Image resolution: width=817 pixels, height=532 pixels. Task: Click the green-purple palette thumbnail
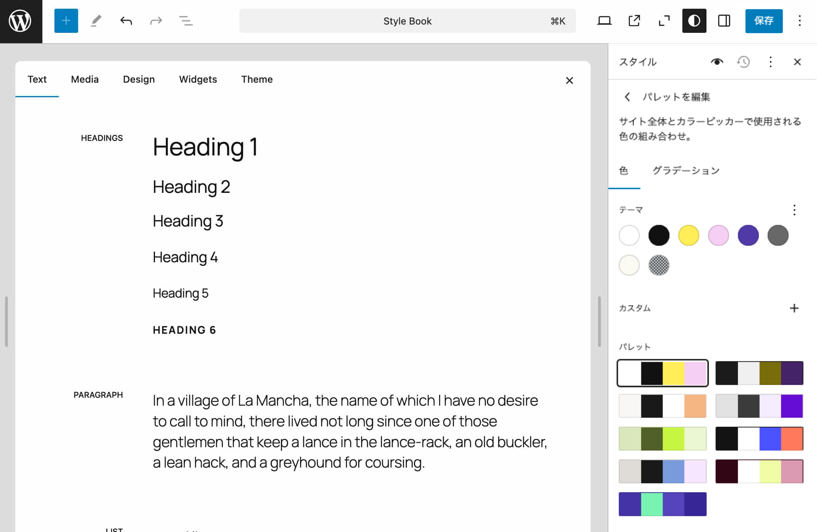coord(663,503)
